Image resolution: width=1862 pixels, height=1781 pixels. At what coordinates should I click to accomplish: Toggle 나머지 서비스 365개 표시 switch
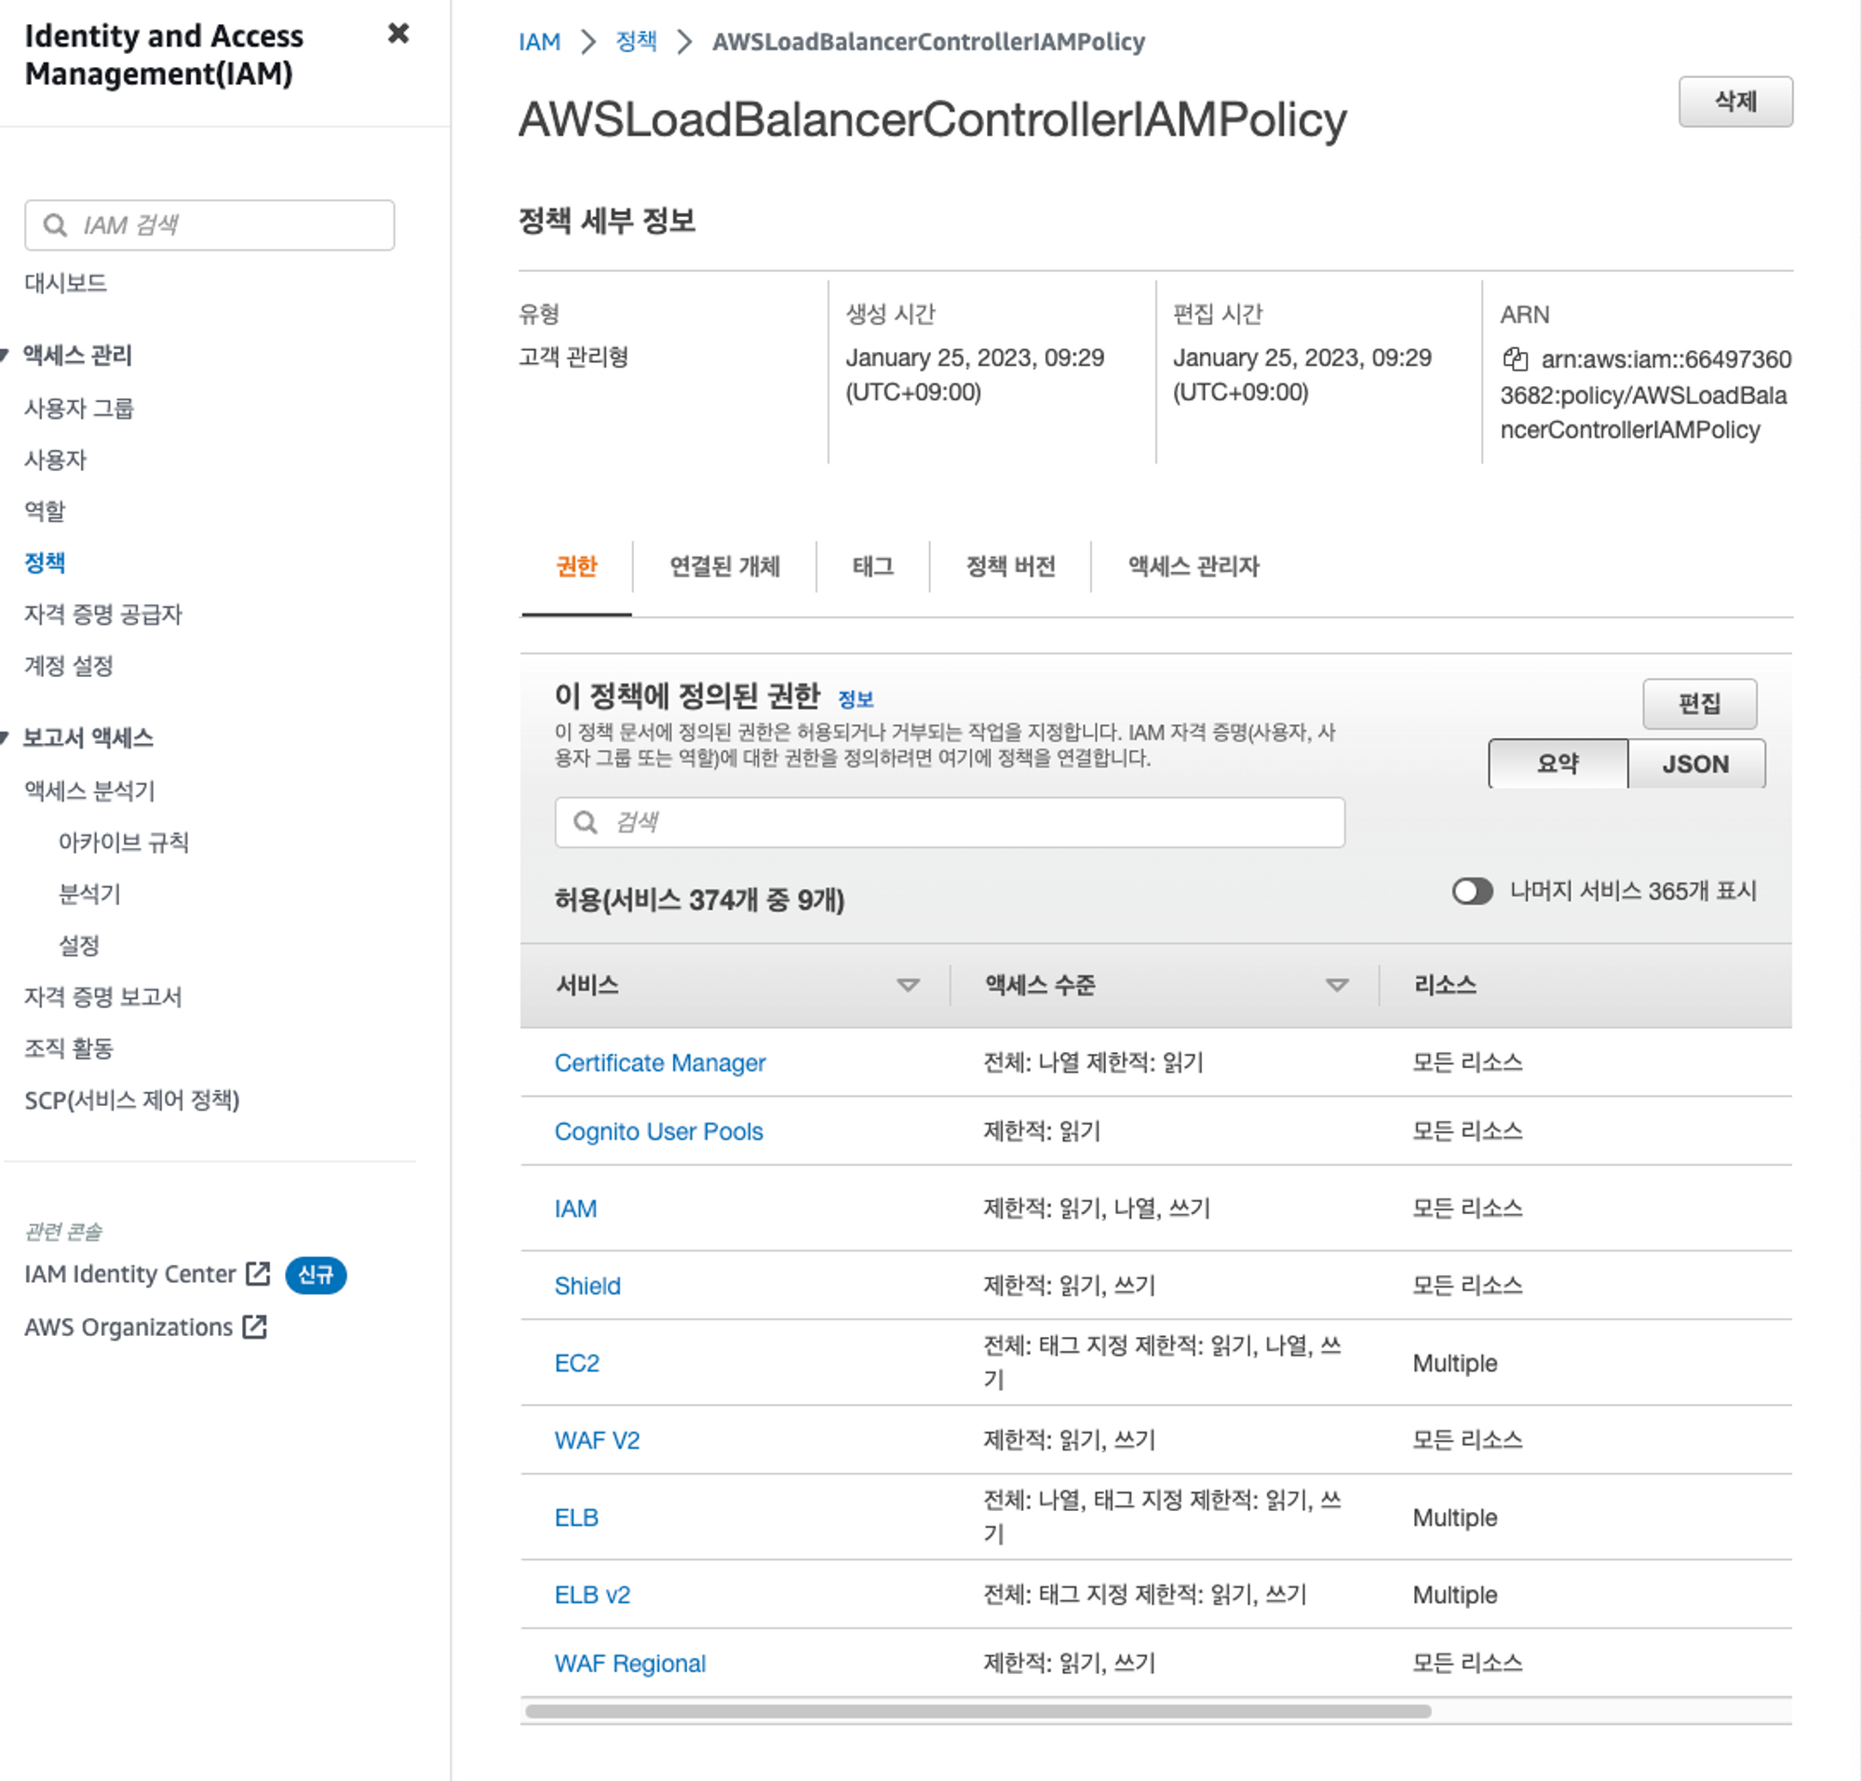(x=1471, y=890)
